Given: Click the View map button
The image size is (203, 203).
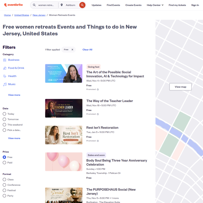Looking at the screenshot, I should 180,87.
